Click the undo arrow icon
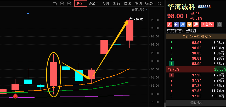This screenshot has width=226, height=107. pyautogui.click(x=55, y=3)
